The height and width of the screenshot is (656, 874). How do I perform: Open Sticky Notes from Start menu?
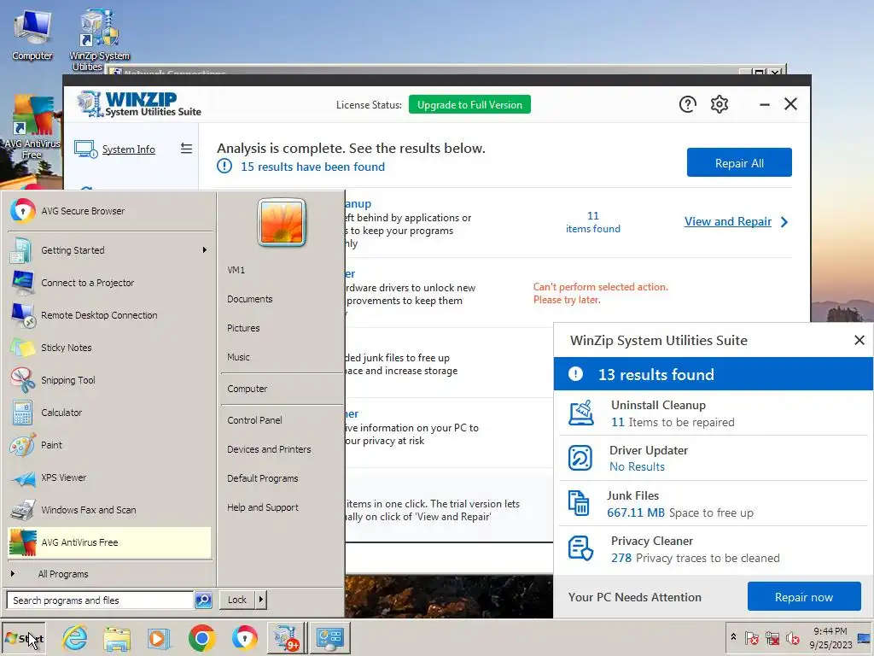coord(110,348)
